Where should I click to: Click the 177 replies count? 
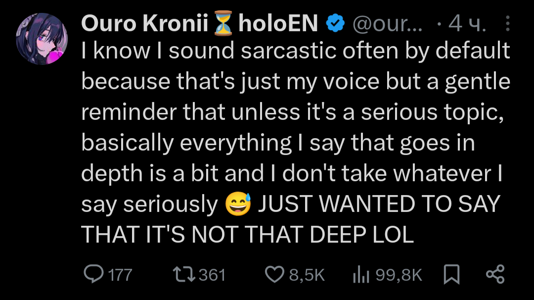tap(120, 275)
